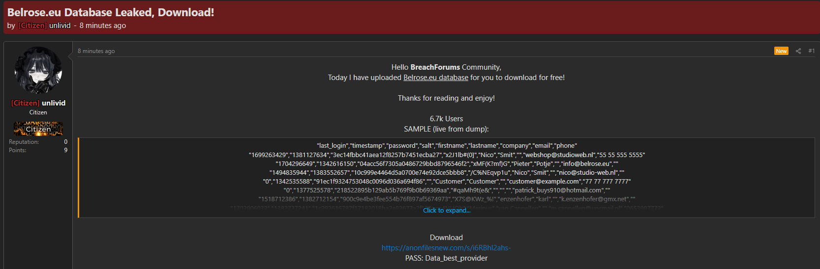Screen dimensions: 820x269
Task: Click the Reputation label in the sidebar
Action: point(24,142)
